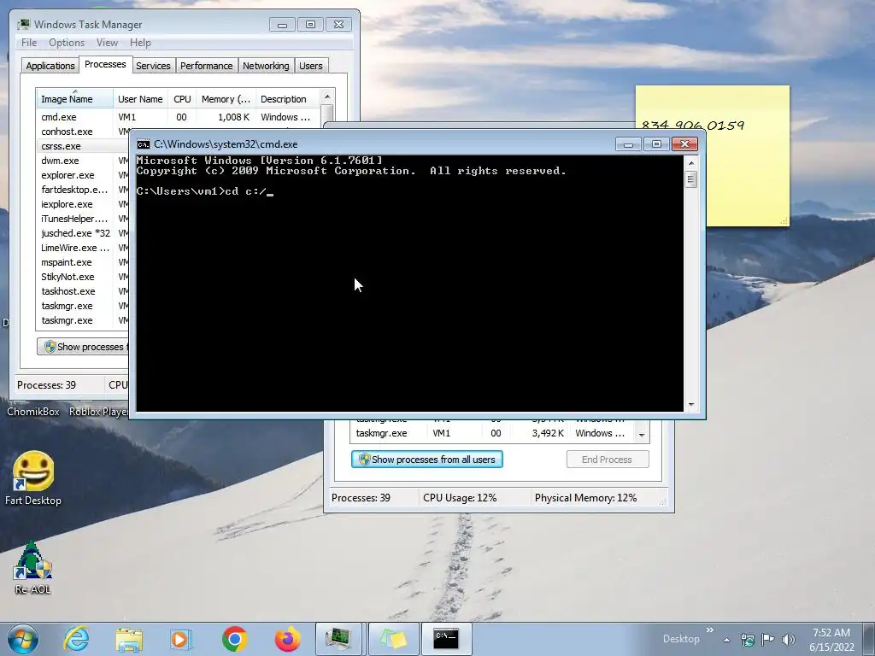The width and height of the screenshot is (875, 656).
Task: Select taskmgr.exe row with 3,492 K memory
Action: coord(493,433)
